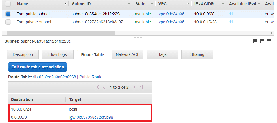Open the Name column sort dropdown
The width and height of the screenshot is (277, 123).
tap(65, 4)
